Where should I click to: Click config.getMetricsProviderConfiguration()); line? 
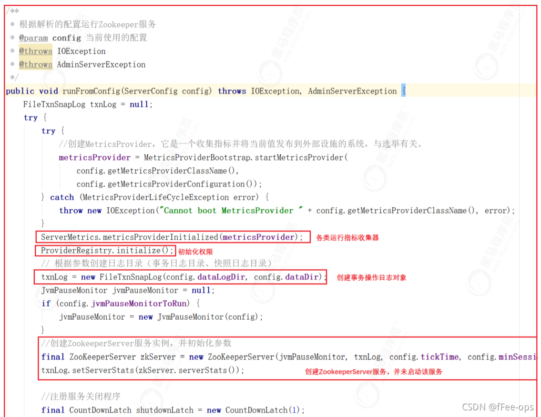pyautogui.click(x=169, y=184)
